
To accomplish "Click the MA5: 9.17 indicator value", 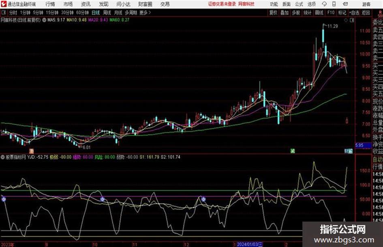I will (56, 20).
